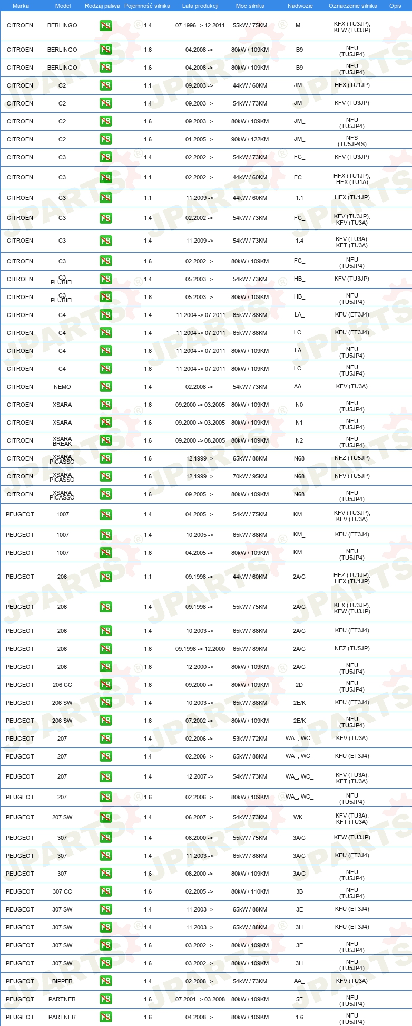Viewport: 412px width, 1026px height.
Task: Click the 'NFS (TU5JP4S)' engine code
Action: 352,141
